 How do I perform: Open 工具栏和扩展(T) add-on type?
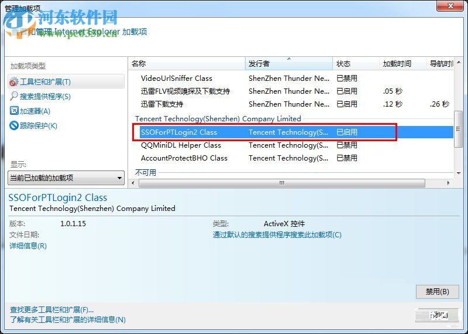pos(66,81)
